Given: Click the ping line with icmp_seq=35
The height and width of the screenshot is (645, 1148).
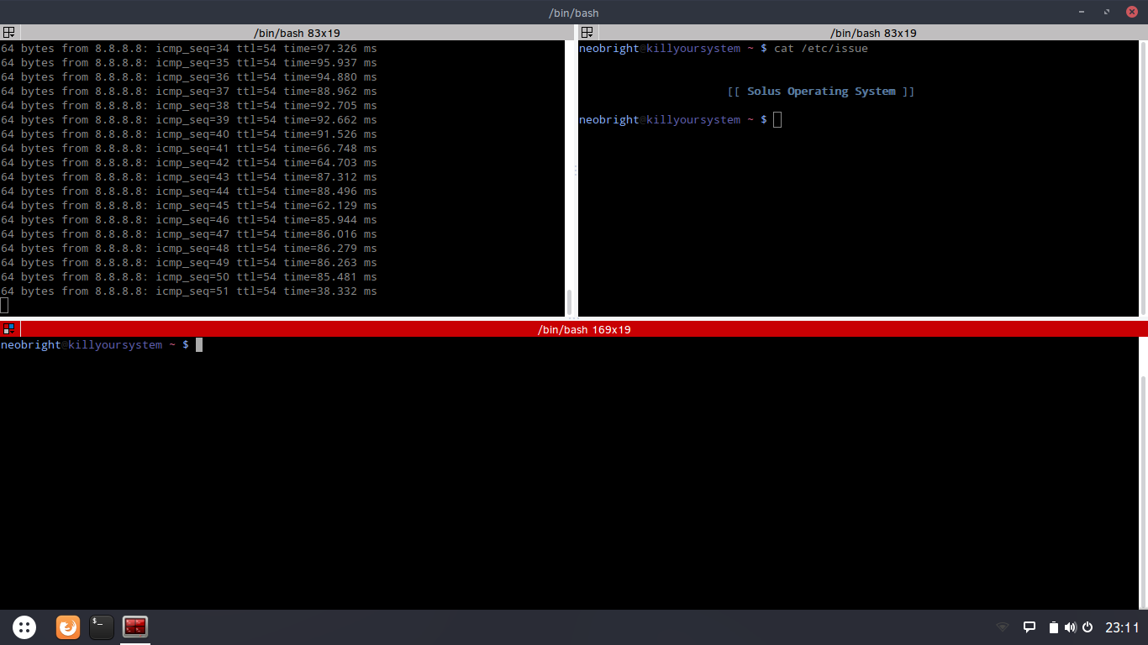Looking at the screenshot, I should 189,63.
